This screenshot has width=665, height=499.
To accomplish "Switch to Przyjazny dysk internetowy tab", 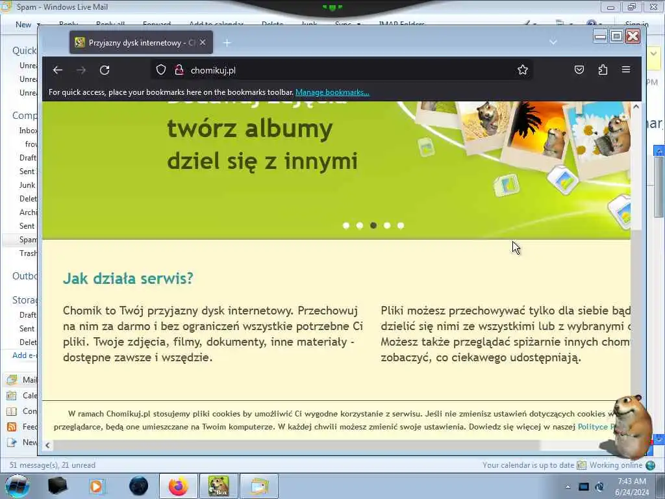I will (141, 42).
